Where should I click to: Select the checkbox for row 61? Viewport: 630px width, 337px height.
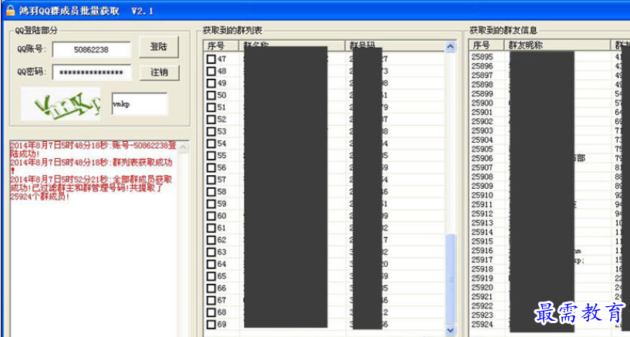212,227
